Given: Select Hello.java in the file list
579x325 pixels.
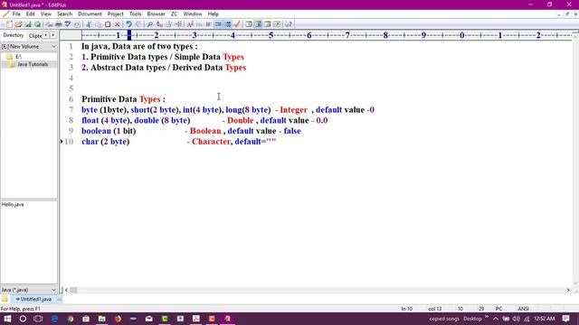Looking at the screenshot, I should point(13,205).
